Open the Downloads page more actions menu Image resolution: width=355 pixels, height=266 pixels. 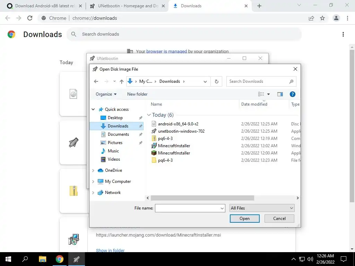pyautogui.click(x=343, y=34)
